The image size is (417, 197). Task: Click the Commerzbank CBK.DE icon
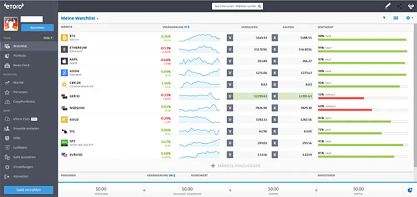[64, 85]
